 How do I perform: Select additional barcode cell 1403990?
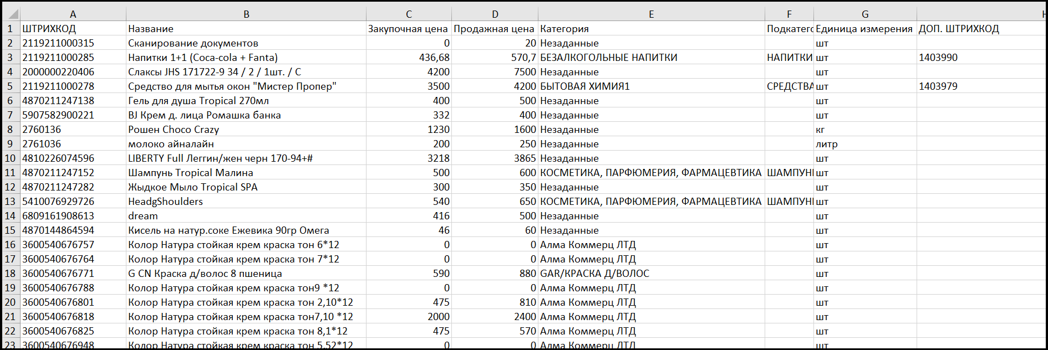(980, 57)
